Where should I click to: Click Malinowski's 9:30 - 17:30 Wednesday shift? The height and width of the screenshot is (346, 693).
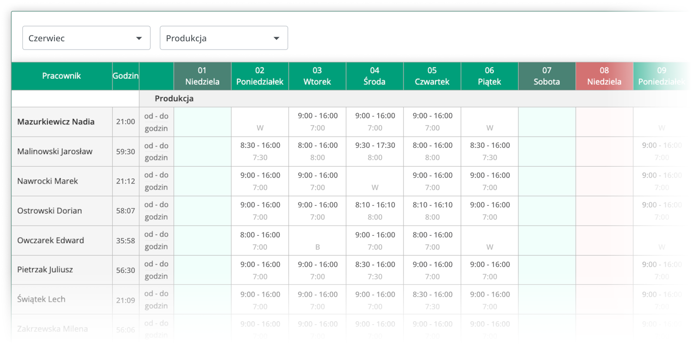(375, 145)
